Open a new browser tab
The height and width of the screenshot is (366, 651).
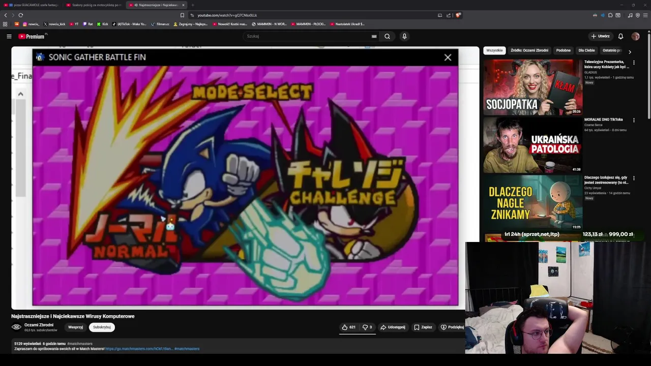pos(192,5)
